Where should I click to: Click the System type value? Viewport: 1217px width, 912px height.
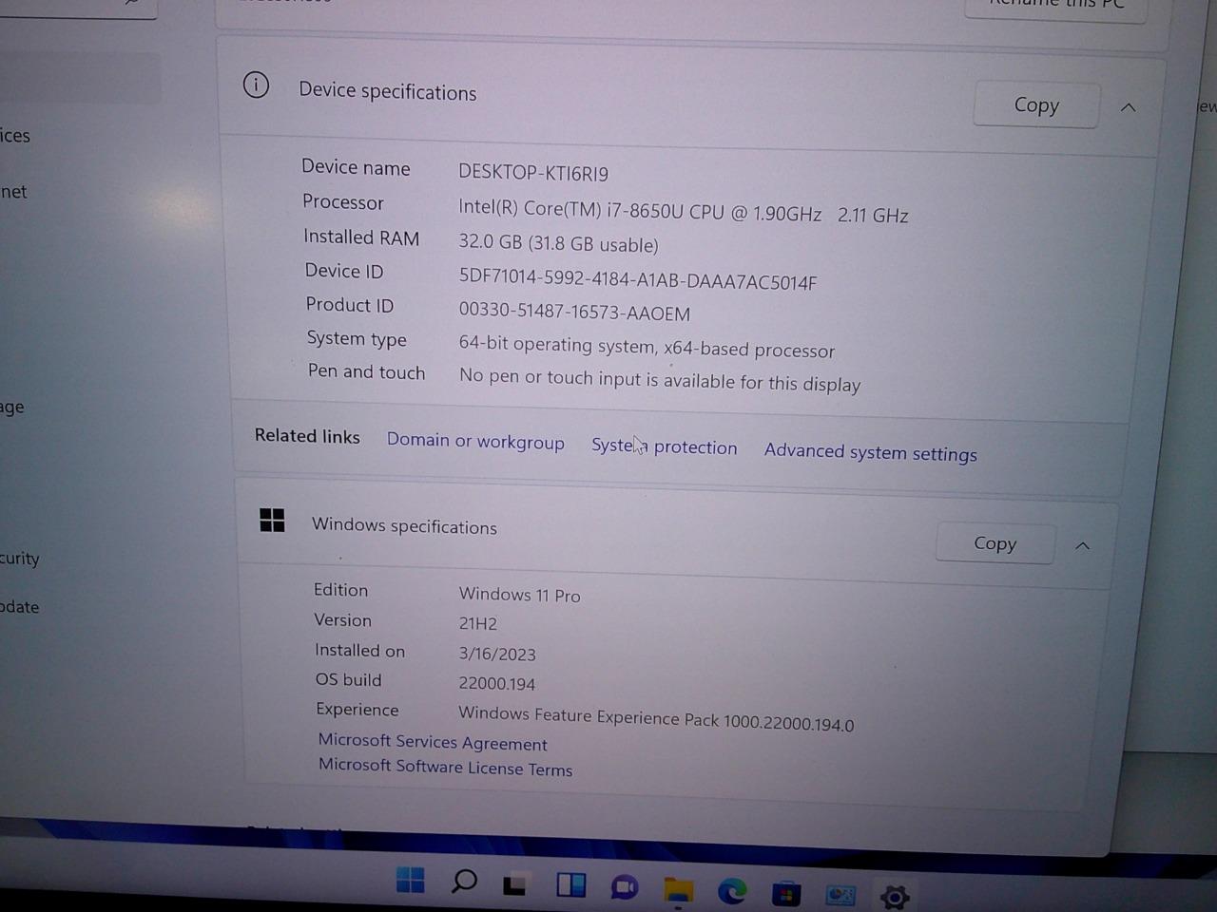tap(647, 347)
